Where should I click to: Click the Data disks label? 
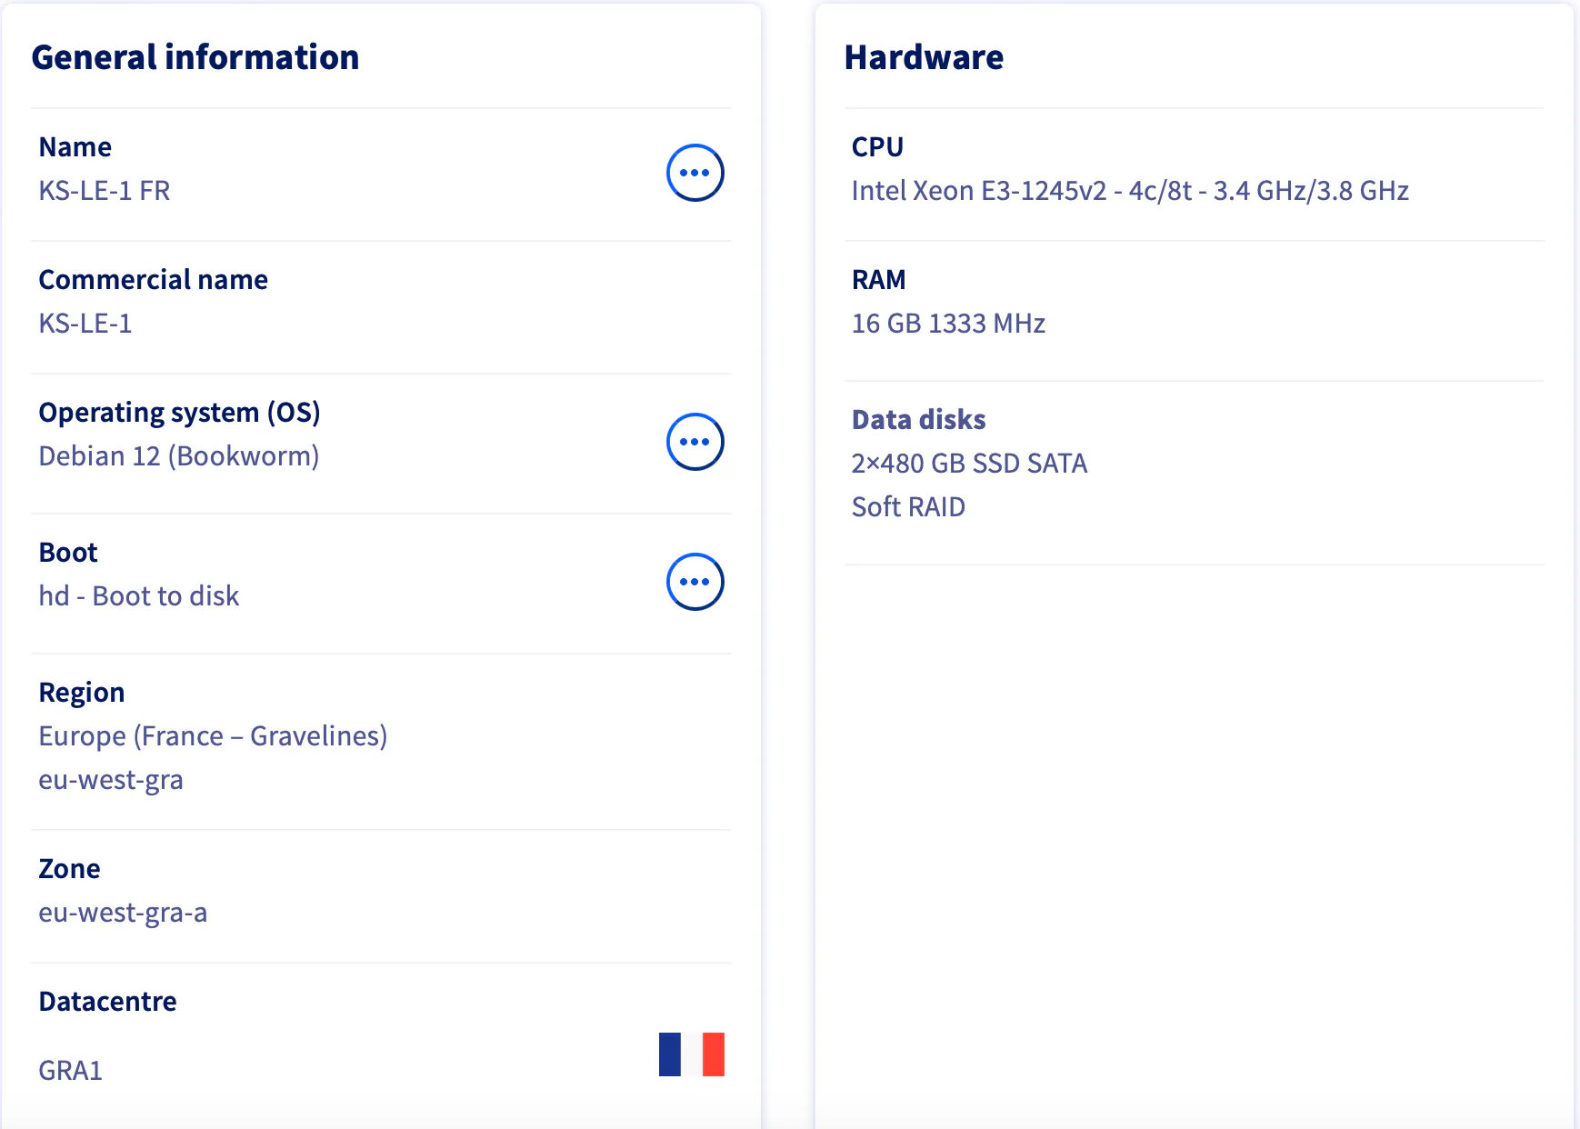coord(918,420)
